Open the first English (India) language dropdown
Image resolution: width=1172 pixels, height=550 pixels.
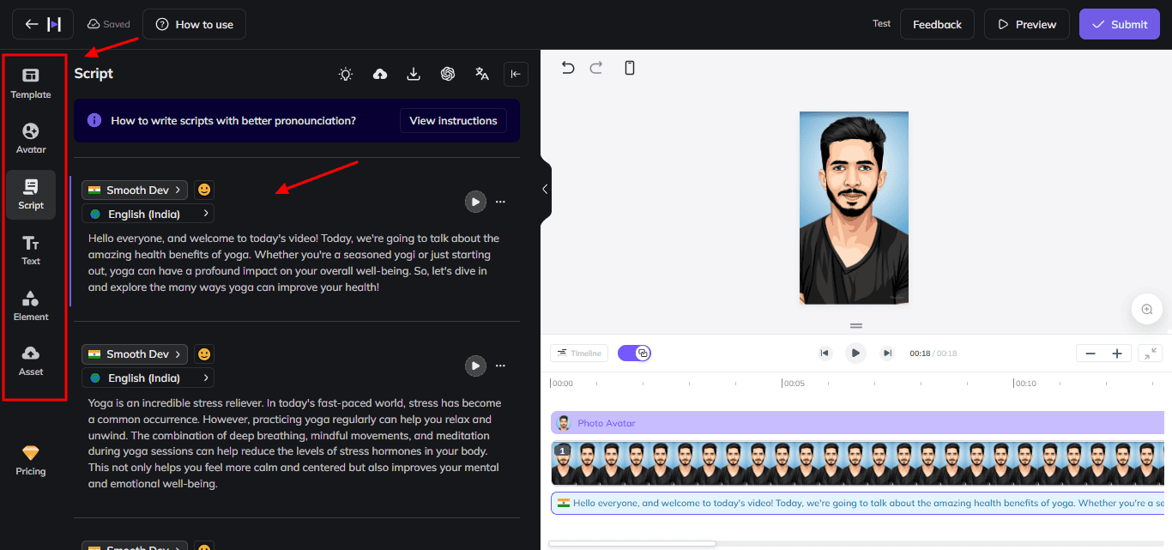point(148,214)
